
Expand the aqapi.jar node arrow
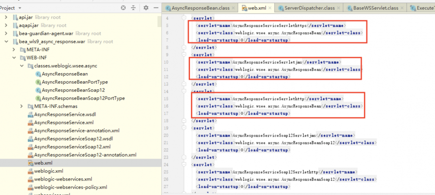click(x=6, y=25)
